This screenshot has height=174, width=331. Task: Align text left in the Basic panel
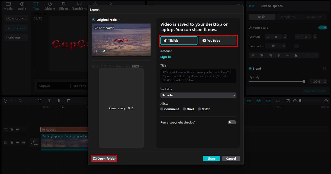pyautogui.click(x=253, y=55)
